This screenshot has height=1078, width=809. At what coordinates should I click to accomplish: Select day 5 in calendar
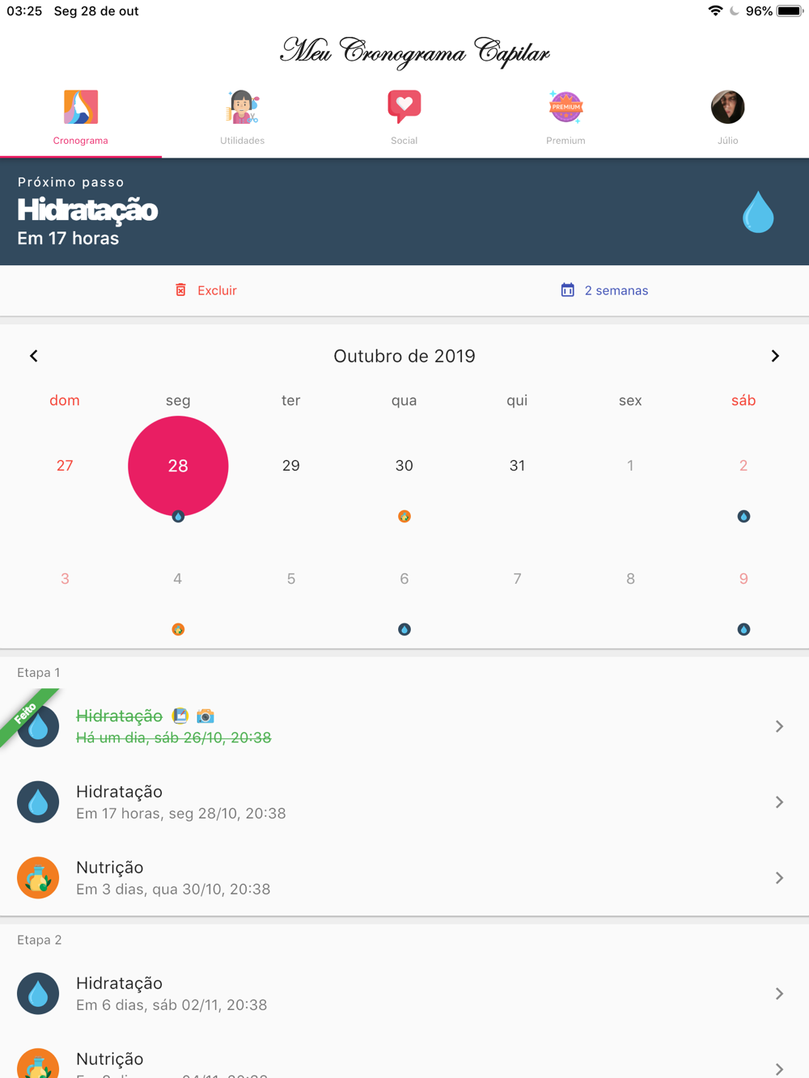[291, 579]
